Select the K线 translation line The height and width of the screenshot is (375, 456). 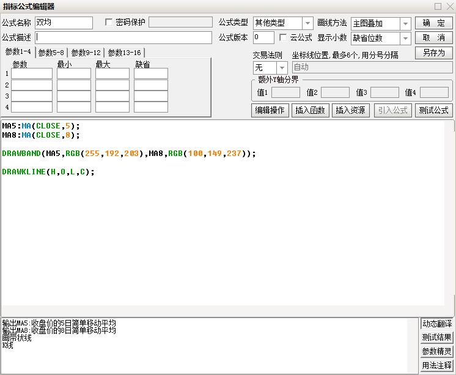[7, 346]
